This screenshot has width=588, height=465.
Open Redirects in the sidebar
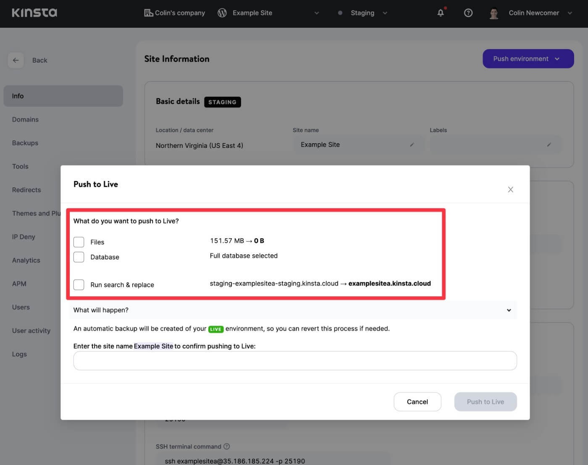click(x=26, y=190)
